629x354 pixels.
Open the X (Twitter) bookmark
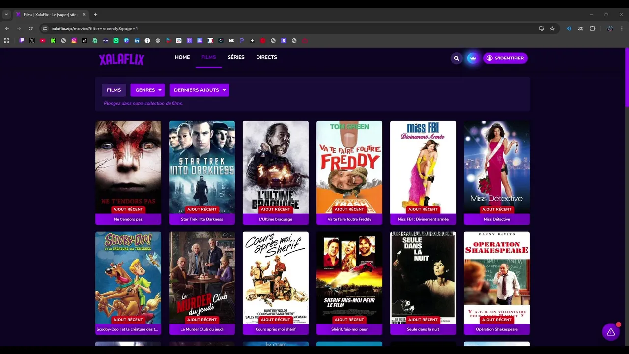(x=32, y=41)
